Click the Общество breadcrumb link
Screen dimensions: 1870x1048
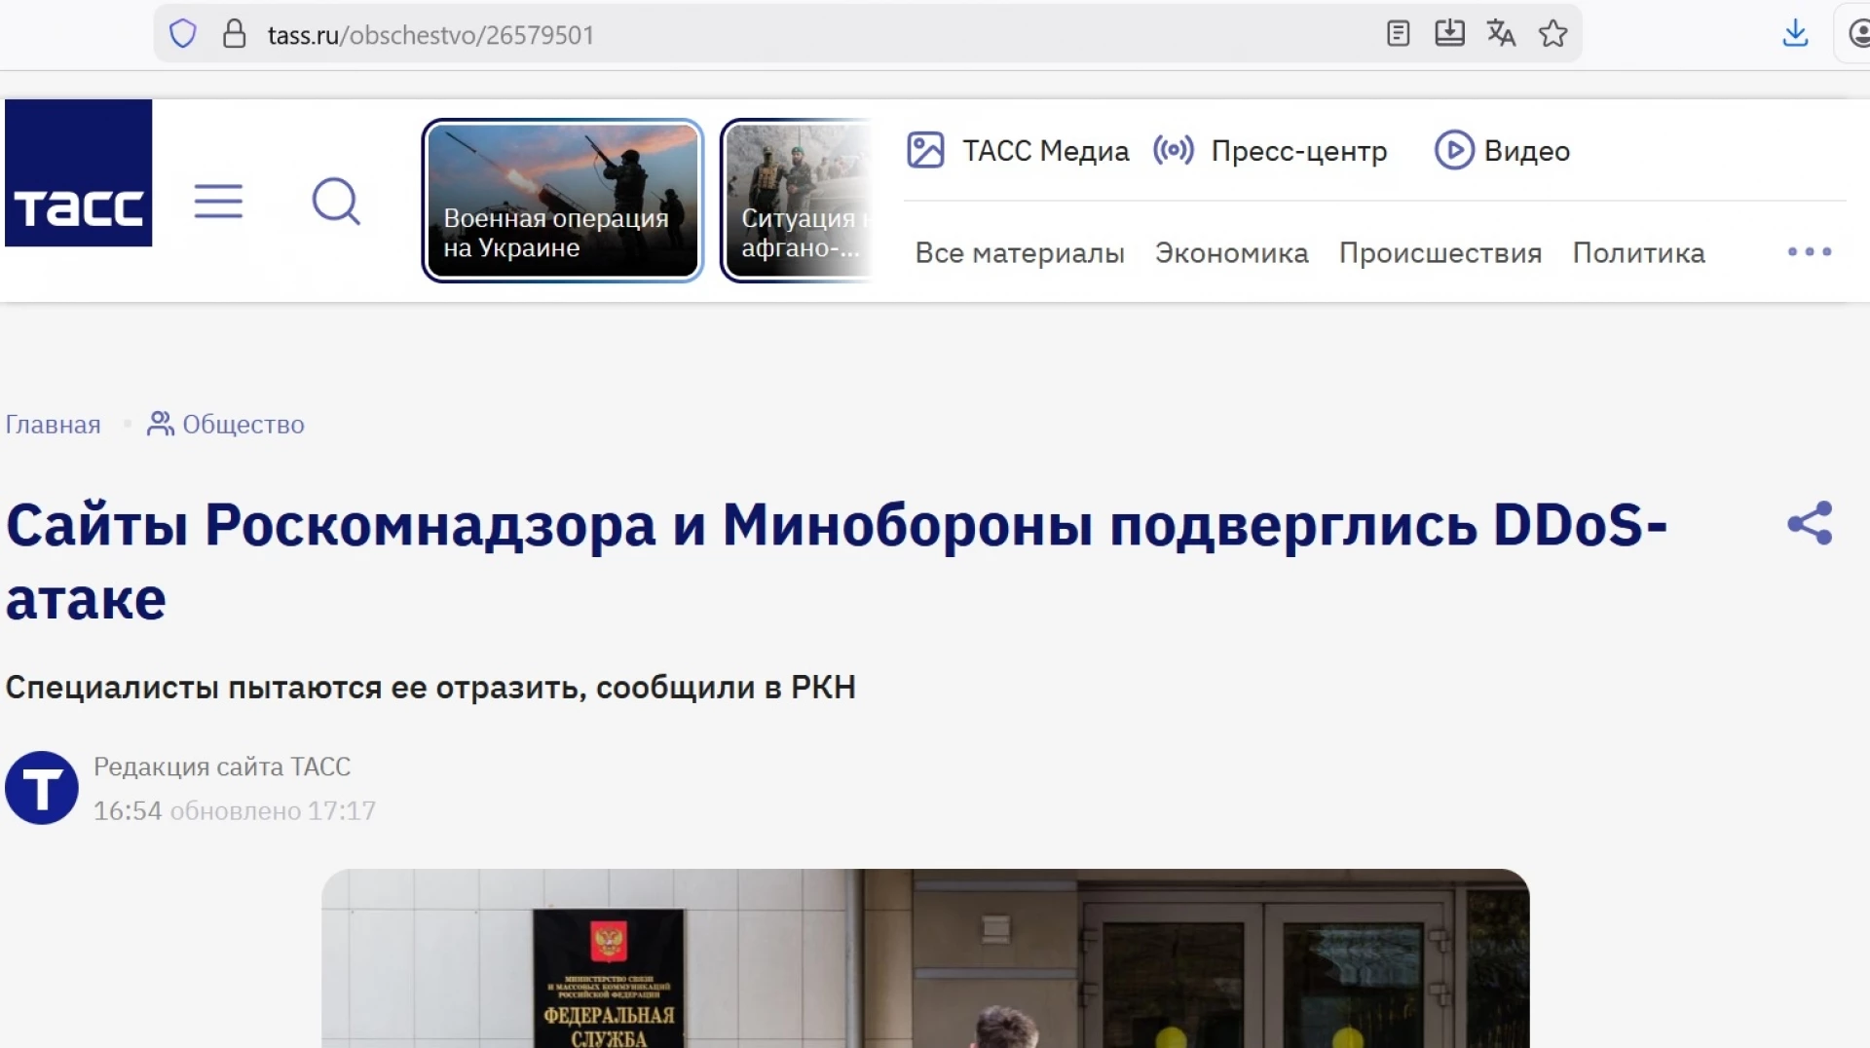click(x=243, y=425)
